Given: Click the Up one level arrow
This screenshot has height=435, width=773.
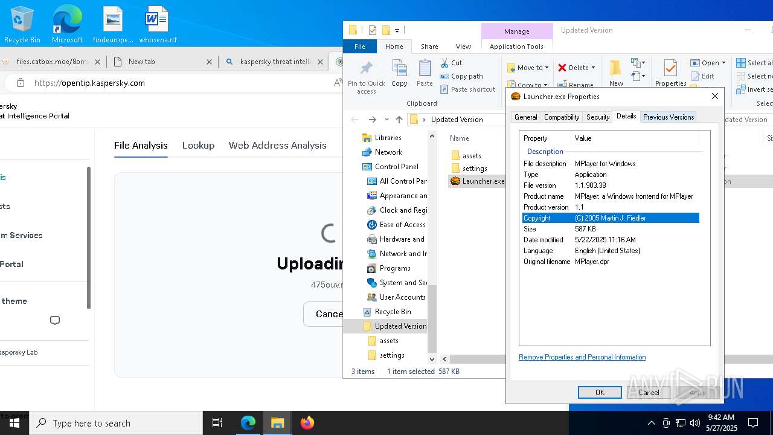Looking at the screenshot, I should point(399,120).
